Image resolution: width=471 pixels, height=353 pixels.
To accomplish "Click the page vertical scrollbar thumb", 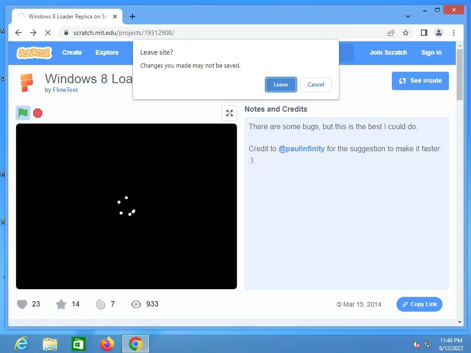I will 460,74.
